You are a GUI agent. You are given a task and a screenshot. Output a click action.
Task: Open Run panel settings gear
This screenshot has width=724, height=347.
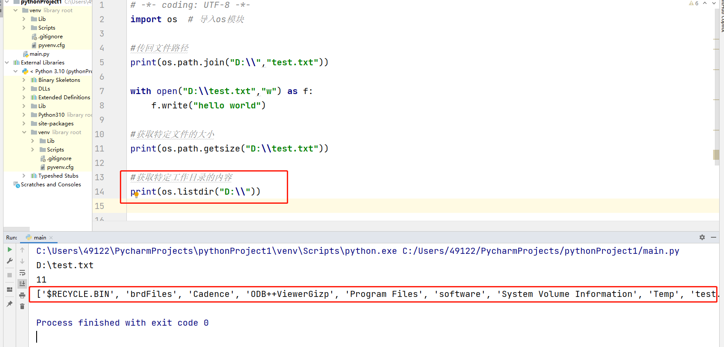(702, 237)
